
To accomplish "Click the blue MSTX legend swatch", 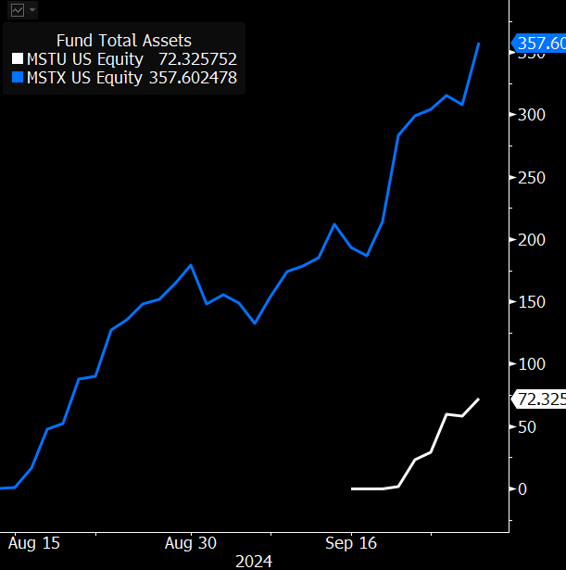I will (18, 77).
